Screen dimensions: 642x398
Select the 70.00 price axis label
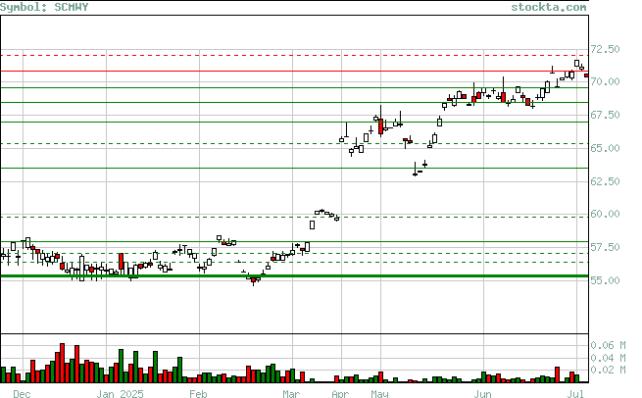[x=605, y=82]
